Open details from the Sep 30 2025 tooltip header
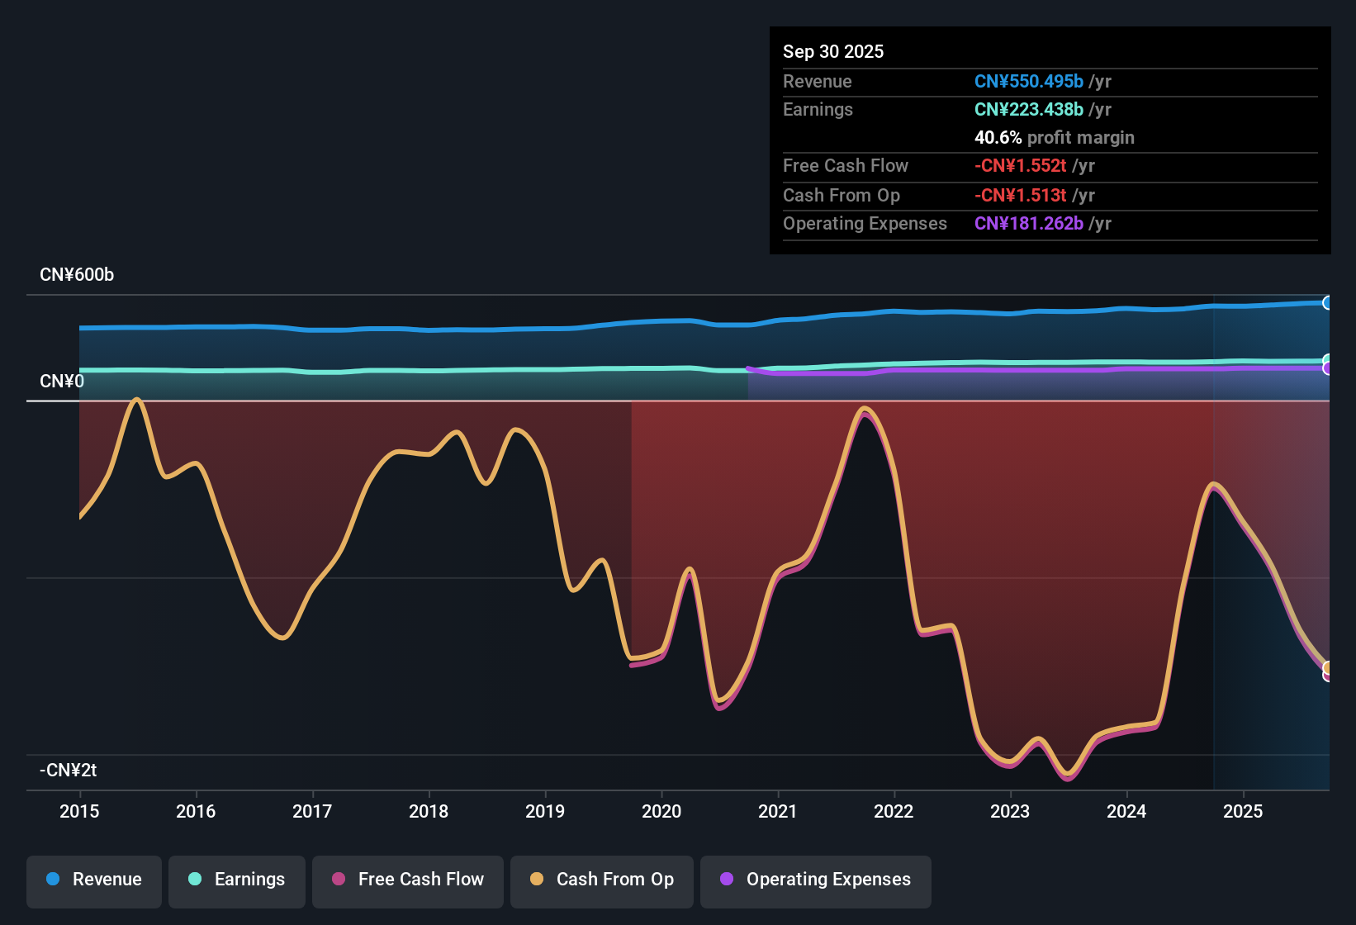Screen dimensions: 1356x925 pyautogui.click(x=833, y=51)
